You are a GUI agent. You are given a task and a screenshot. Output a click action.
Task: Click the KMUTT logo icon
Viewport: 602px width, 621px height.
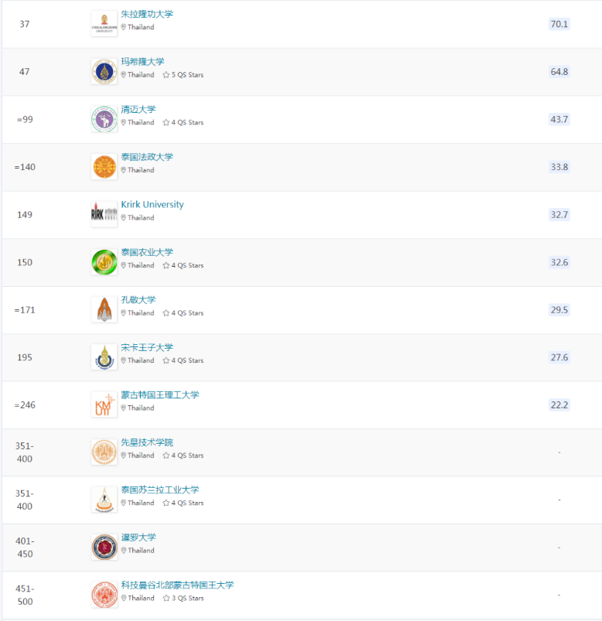(104, 404)
